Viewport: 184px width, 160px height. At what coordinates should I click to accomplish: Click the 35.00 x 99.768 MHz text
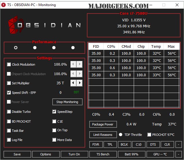(134, 26)
